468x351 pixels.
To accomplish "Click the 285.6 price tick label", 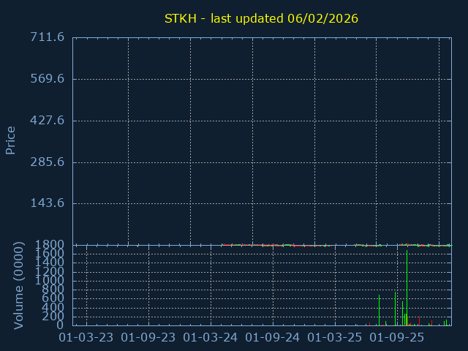I will 47,162.
